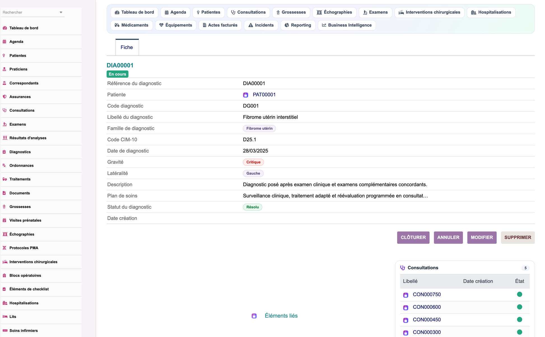Open Agenda in top navigation

tap(175, 12)
